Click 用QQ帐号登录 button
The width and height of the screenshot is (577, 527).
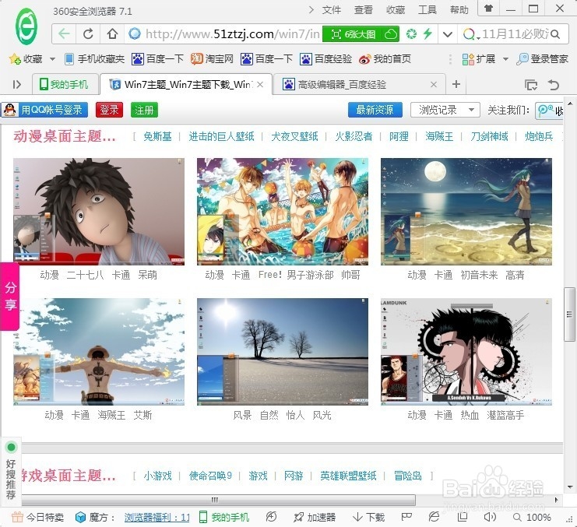tap(44, 110)
